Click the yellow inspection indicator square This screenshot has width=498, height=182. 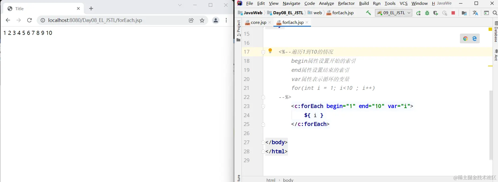coord(490,29)
